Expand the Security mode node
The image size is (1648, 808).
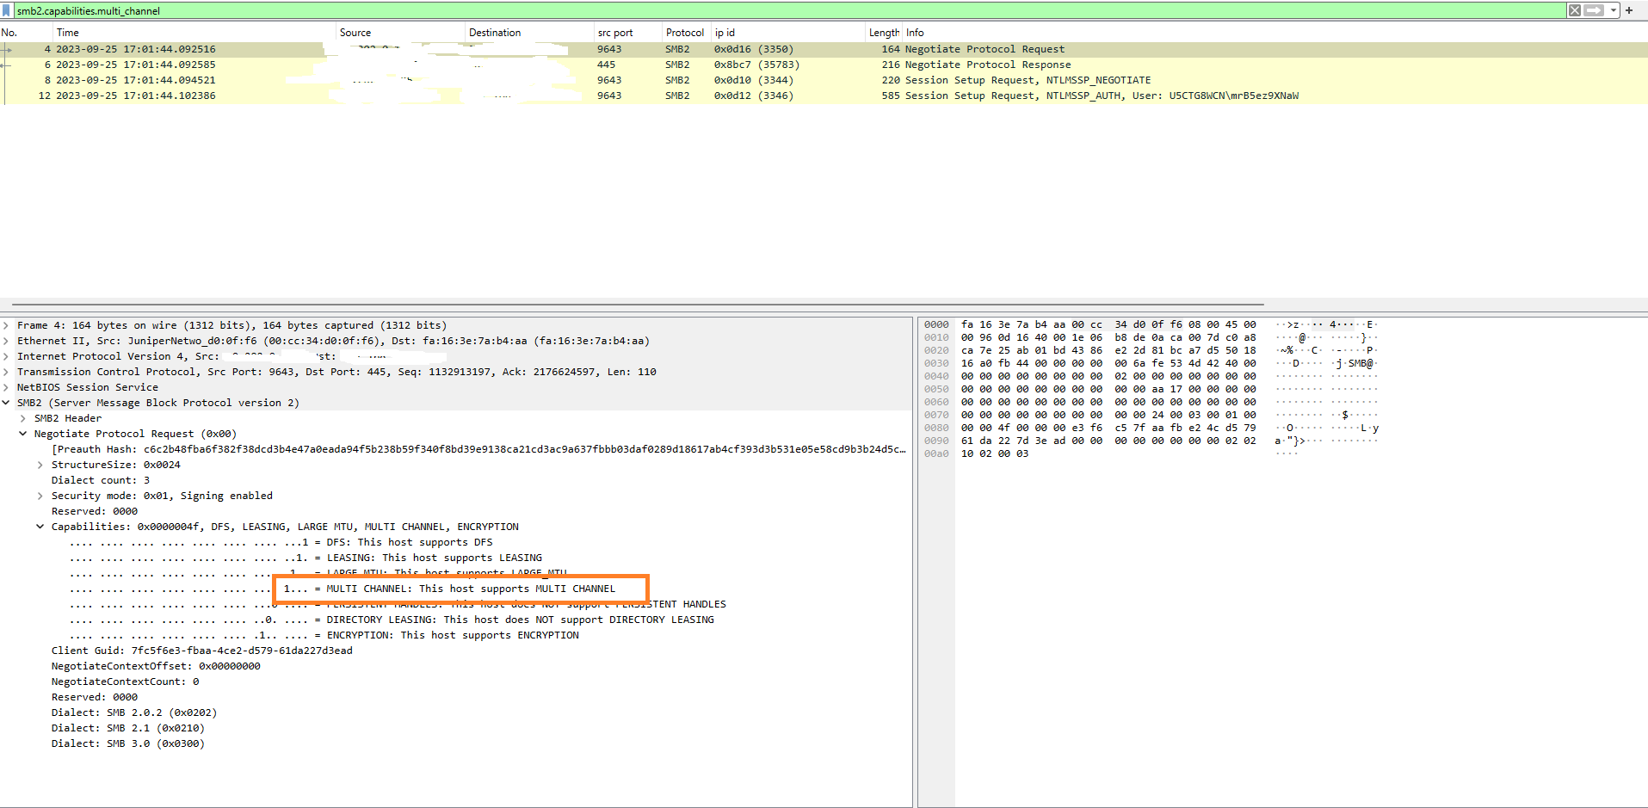tap(40, 496)
